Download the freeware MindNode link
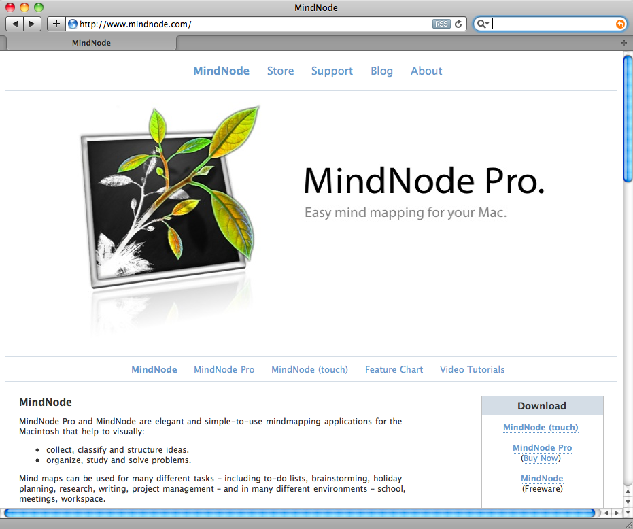The width and height of the screenshot is (633, 529). click(542, 479)
